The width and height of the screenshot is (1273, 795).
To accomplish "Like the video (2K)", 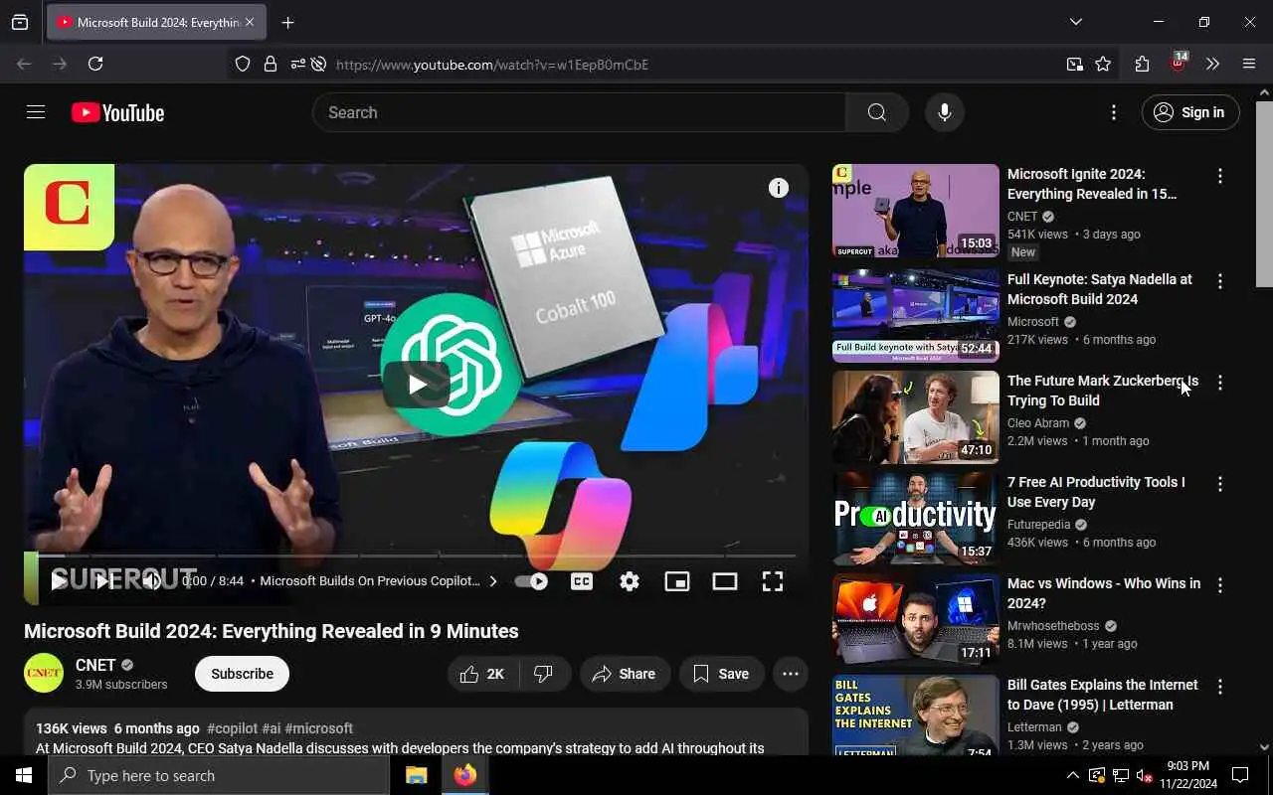I will (482, 674).
